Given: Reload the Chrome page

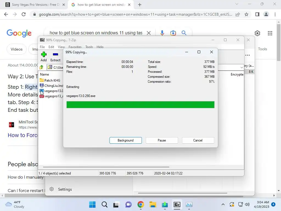Looking at the screenshot, I should (x=24, y=14).
